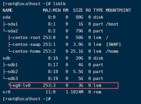The image size is (141, 104).
Task: Click the '253:1' device number
Action: click(x=49, y=44)
